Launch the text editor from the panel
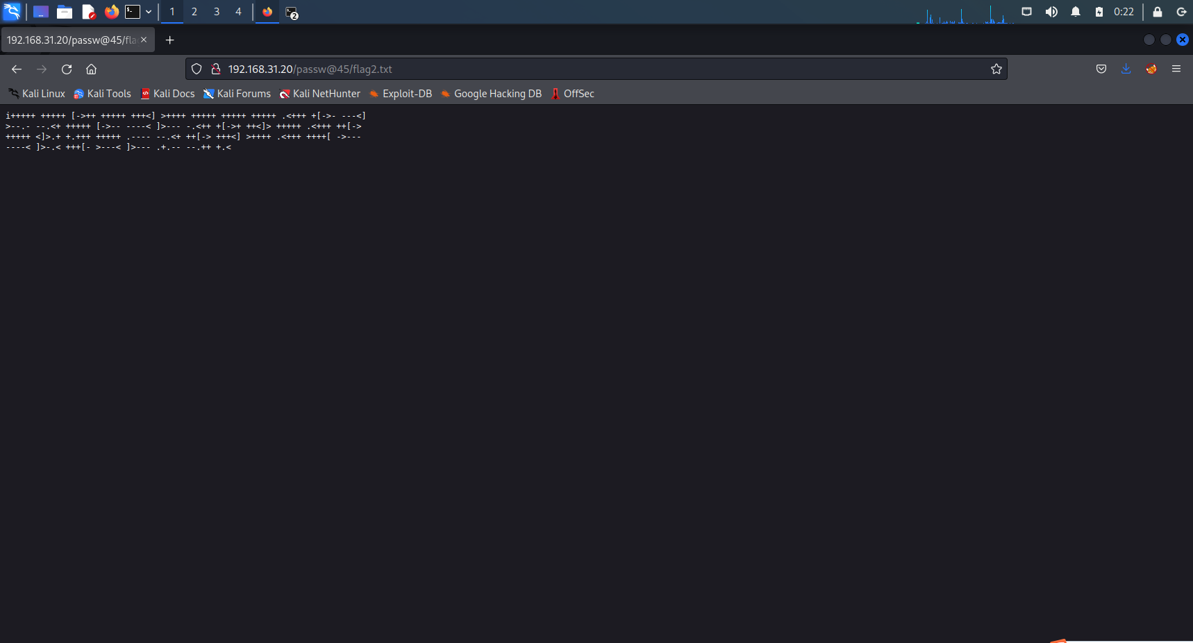The width and height of the screenshot is (1193, 643). coord(88,12)
